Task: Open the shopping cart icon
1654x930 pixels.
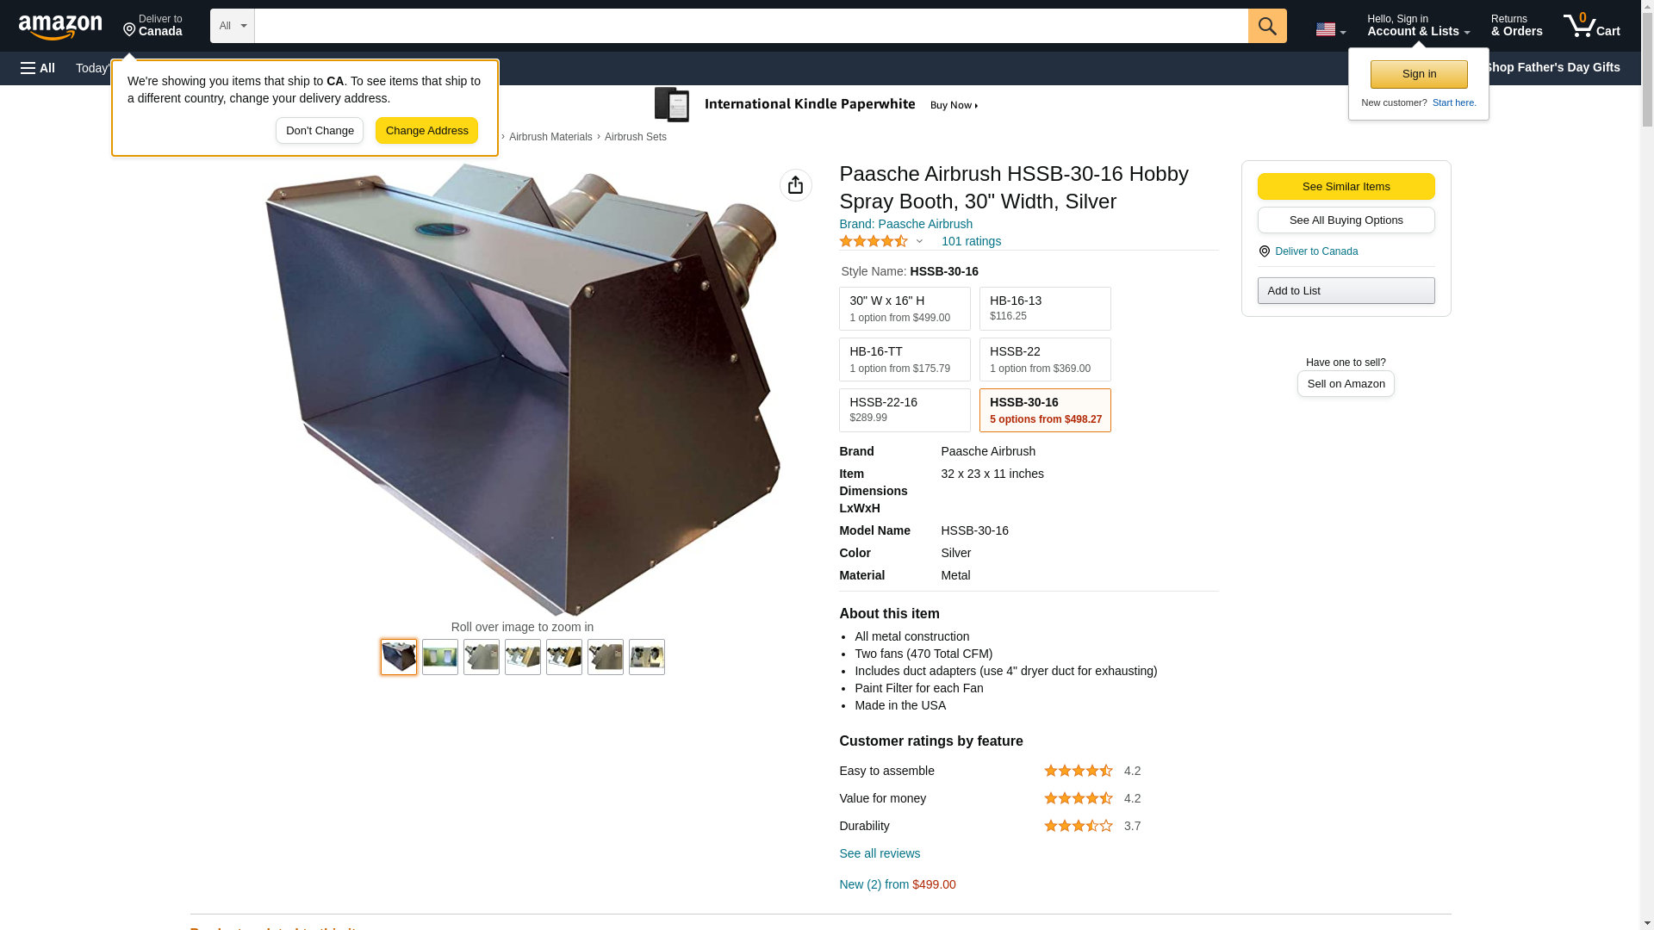Action: click(x=1591, y=26)
